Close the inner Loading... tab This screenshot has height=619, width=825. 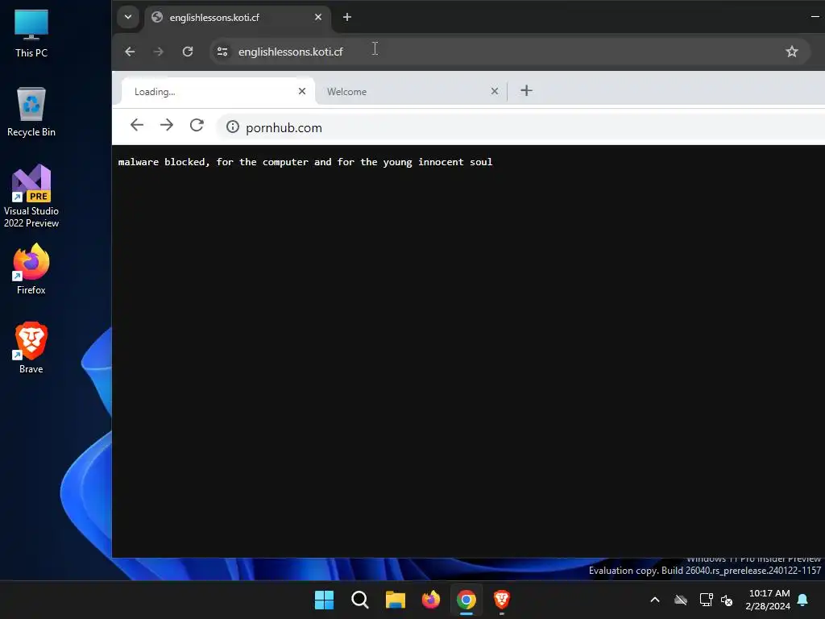coord(302,92)
